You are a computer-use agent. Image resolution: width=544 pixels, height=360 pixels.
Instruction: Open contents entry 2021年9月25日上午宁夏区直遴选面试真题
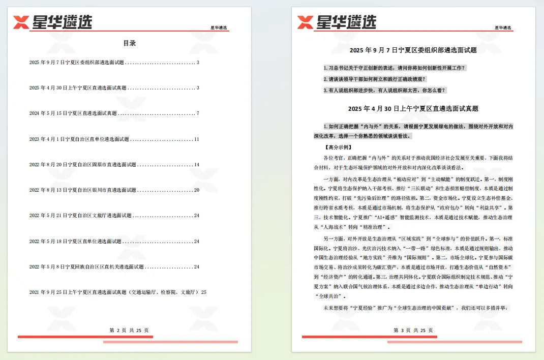click(x=117, y=292)
